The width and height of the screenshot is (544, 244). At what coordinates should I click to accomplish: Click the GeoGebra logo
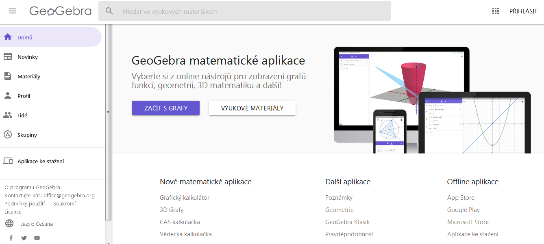point(60,11)
